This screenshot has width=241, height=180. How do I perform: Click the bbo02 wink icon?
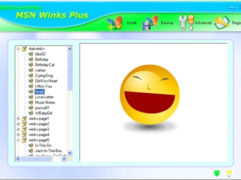[31, 54]
